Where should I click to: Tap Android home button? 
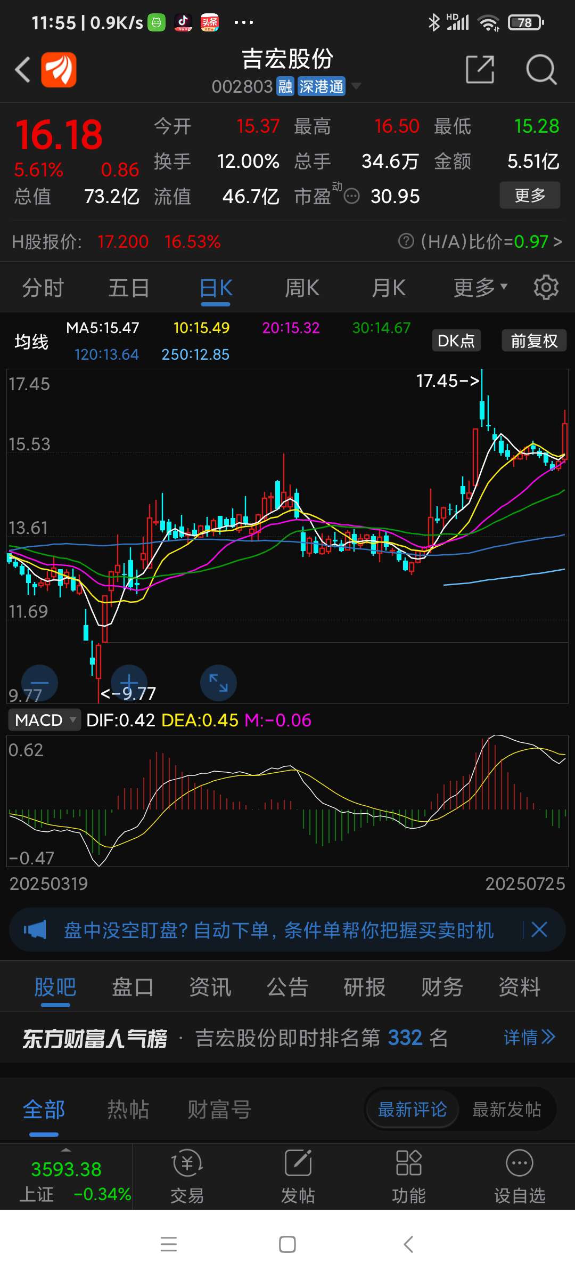[x=287, y=1244]
